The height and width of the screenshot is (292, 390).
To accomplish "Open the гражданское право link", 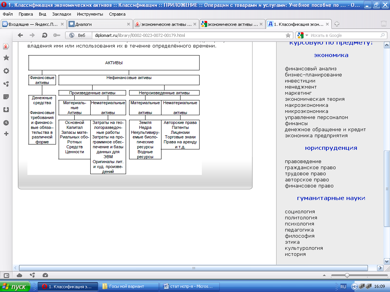I will point(310,168).
